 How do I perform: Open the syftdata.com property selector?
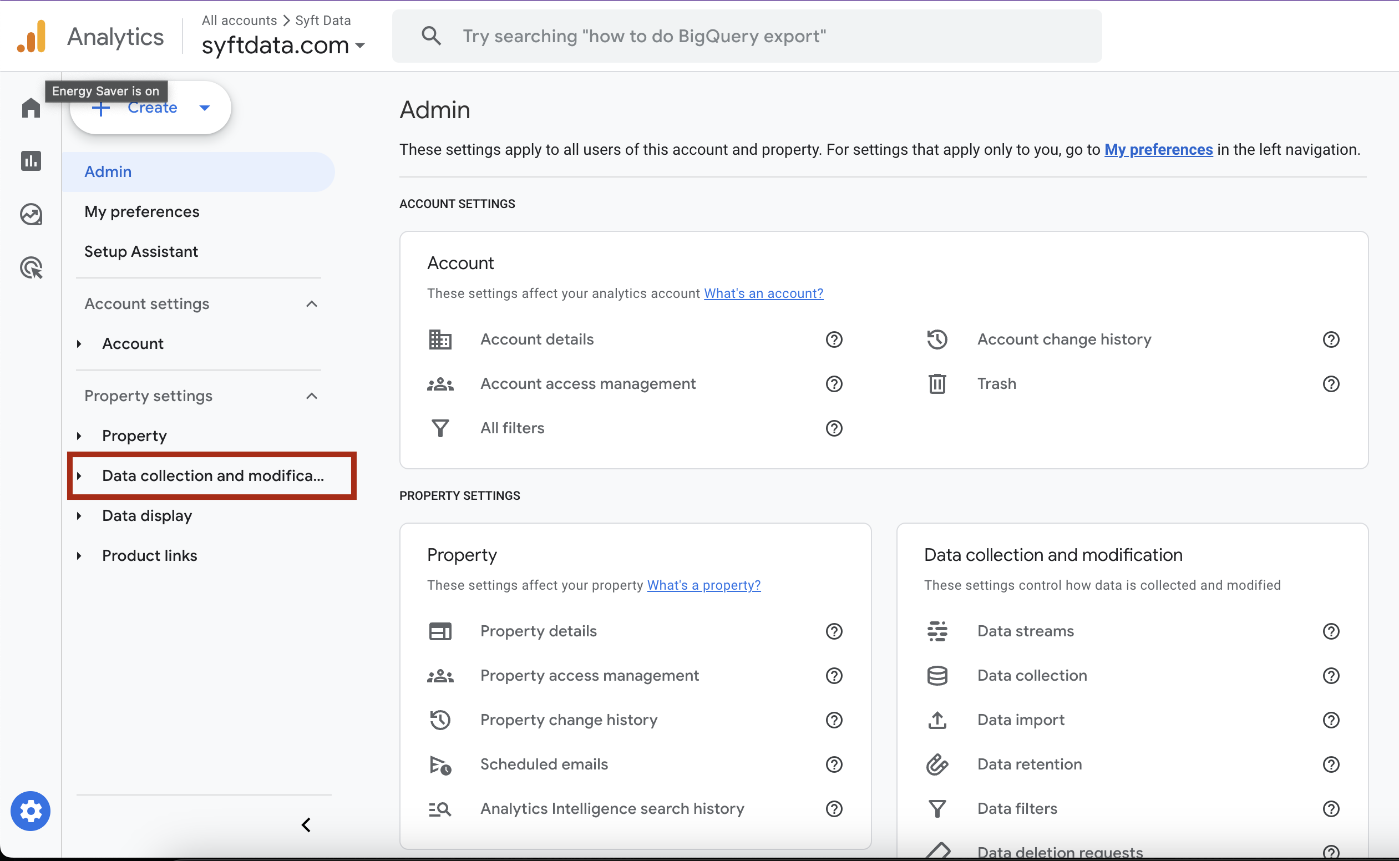coord(283,45)
